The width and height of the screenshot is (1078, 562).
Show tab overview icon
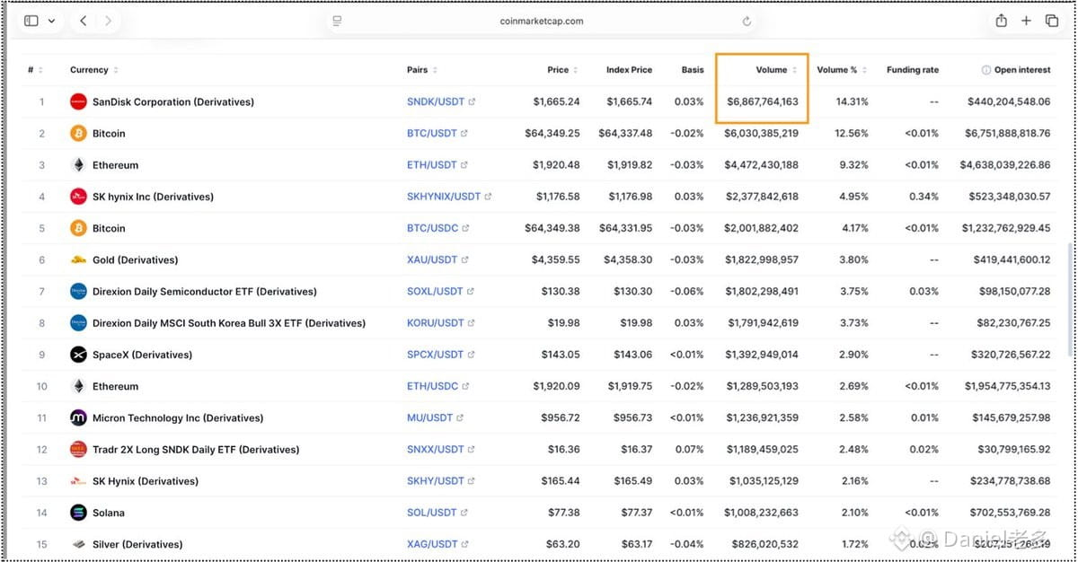point(1051,21)
